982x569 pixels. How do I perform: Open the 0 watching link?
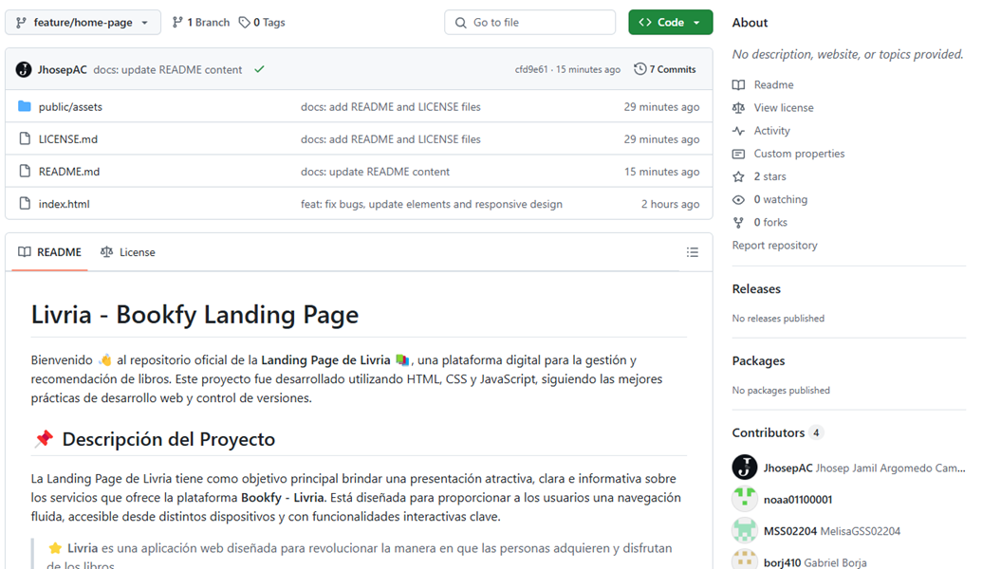[x=780, y=200]
